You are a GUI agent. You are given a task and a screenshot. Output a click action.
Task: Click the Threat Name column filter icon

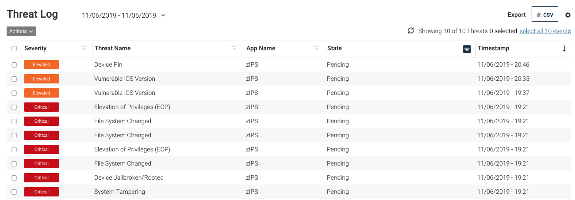click(234, 48)
